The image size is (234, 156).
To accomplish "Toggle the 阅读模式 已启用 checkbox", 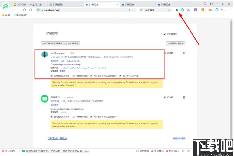I will [x=165, y=97].
